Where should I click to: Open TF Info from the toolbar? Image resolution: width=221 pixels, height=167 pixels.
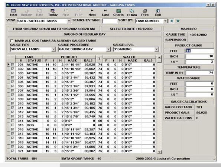pos(132,13)
